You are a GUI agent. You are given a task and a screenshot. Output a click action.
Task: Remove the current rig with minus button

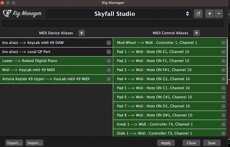coord(219,14)
